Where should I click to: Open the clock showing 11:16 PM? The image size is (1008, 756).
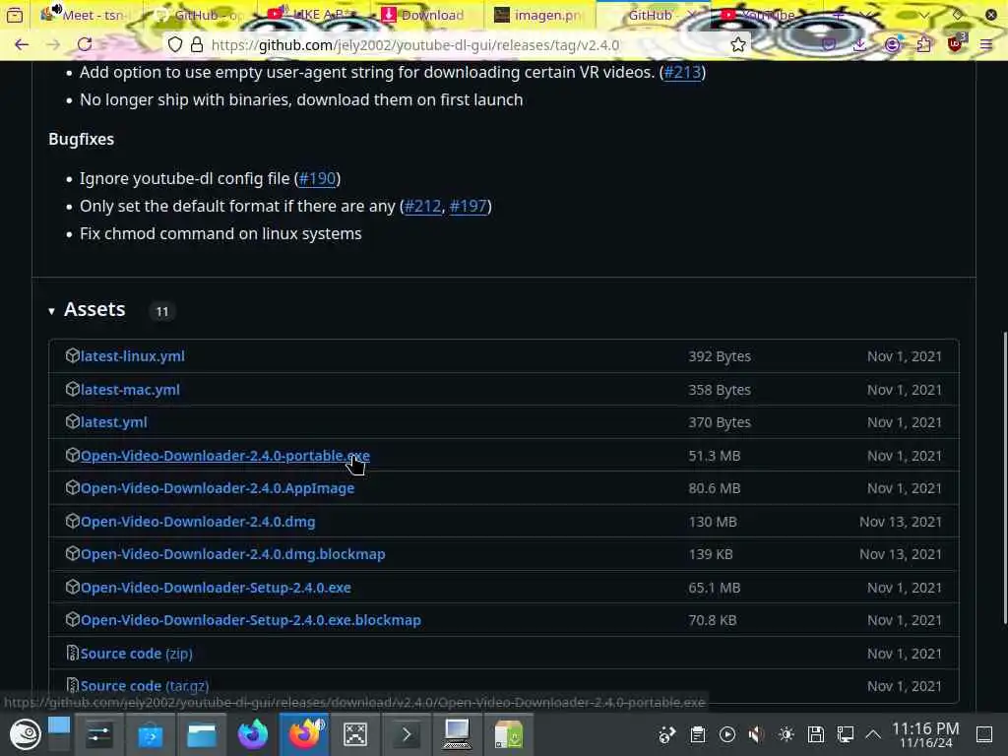(x=925, y=734)
